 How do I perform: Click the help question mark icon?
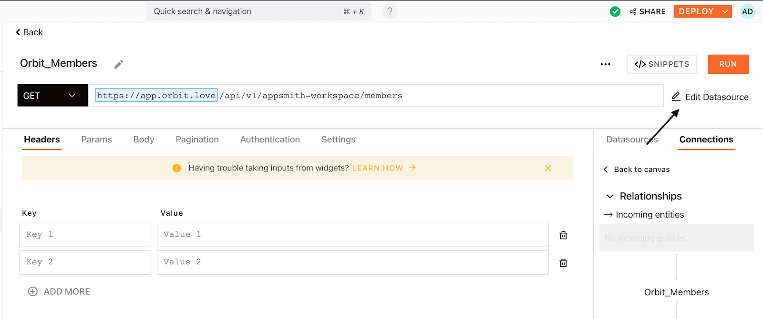coord(390,11)
